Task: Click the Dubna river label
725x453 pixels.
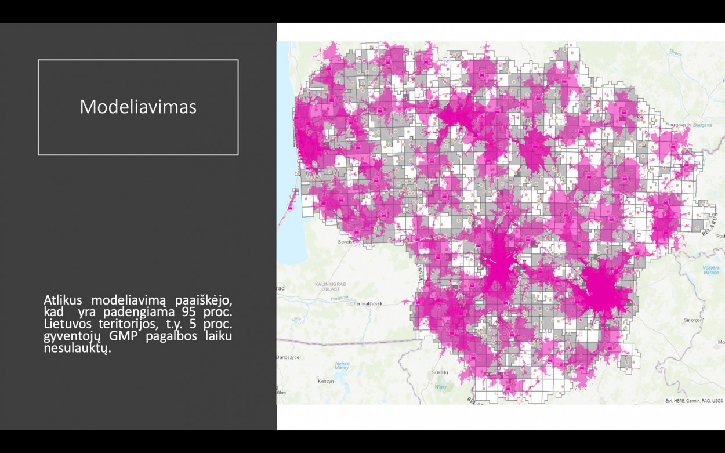Action: pyautogui.click(x=676, y=52)
